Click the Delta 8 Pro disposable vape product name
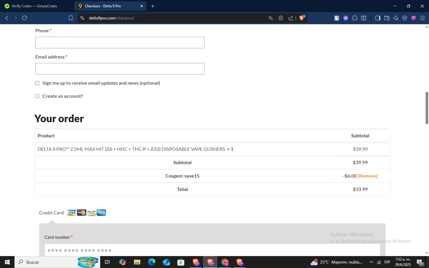 pyautogui.click(x=131, y=149)
